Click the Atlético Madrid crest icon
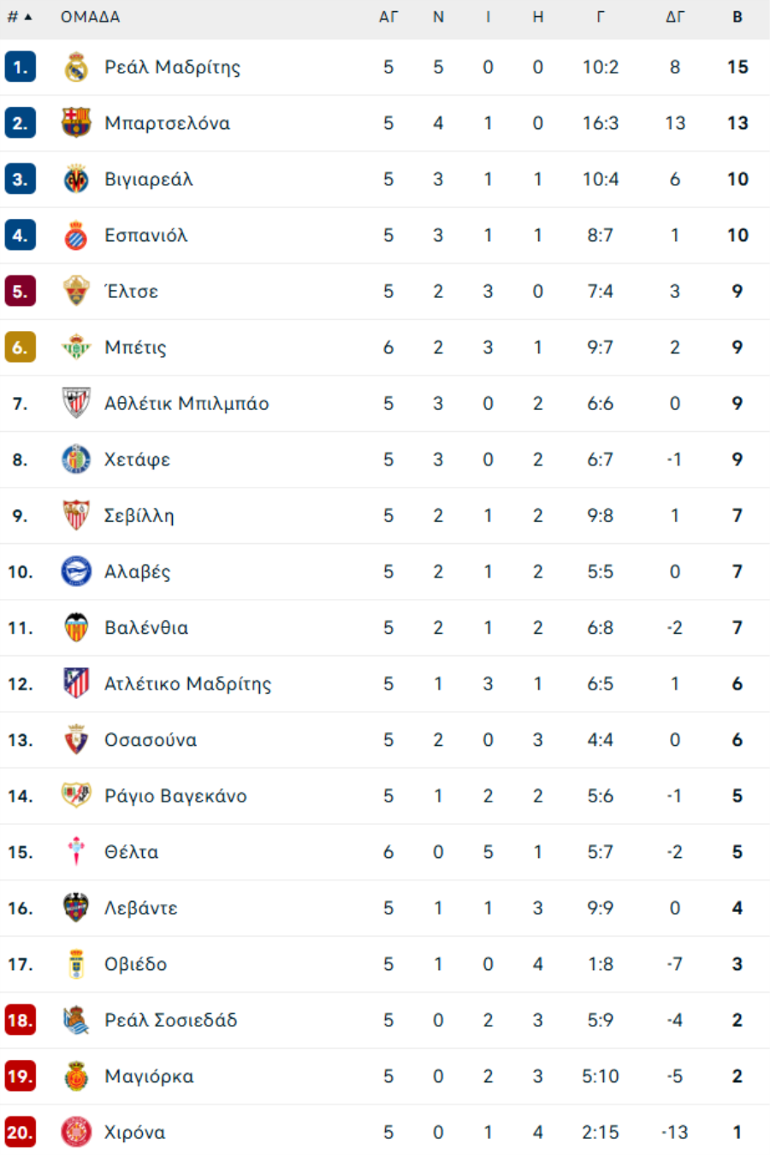Screen dimensions: 770x1155 point(76,684)
